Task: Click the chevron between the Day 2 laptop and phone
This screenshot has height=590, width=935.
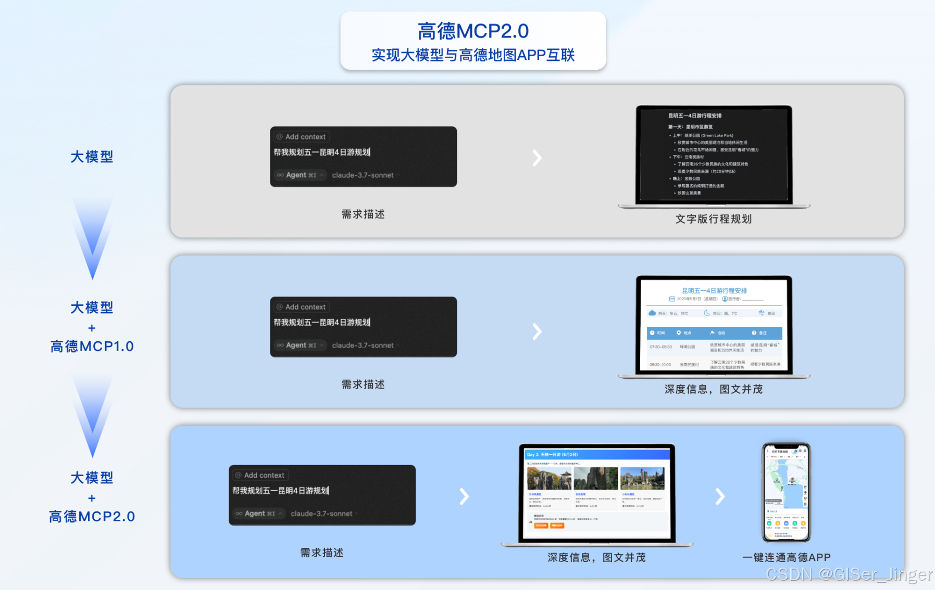Action: pos(720,496)
